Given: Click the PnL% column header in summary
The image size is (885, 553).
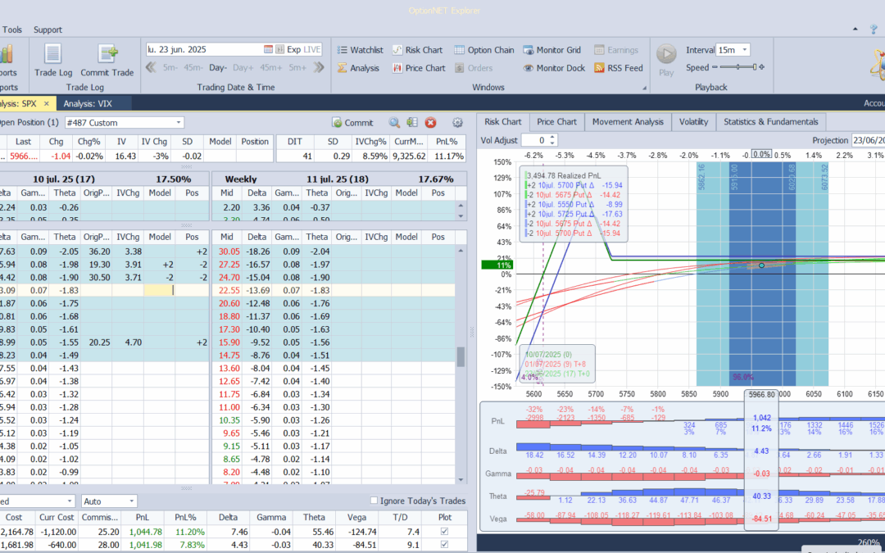Looking at the screenshot, I should (x=185, y=517).
